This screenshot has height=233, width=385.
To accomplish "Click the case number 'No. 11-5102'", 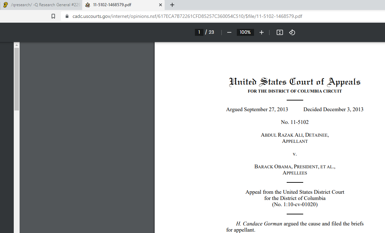I will (x=295, y=122).
